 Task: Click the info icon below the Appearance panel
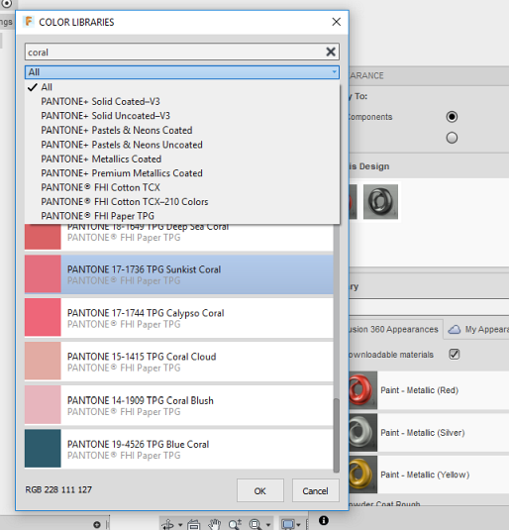tap(324, 520)
